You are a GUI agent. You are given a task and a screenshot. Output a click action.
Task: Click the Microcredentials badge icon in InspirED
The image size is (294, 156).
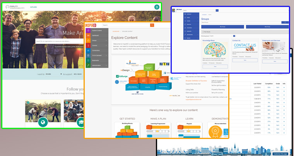[215, 132]
